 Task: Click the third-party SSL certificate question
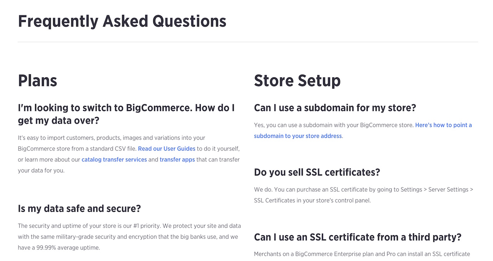[358, 237]
